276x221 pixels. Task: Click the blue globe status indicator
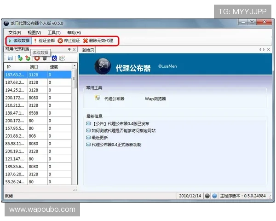[214, 196]
